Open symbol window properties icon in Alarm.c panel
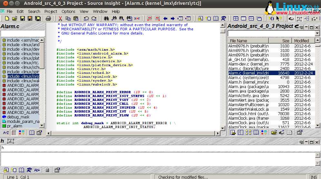 click(39, 133)
